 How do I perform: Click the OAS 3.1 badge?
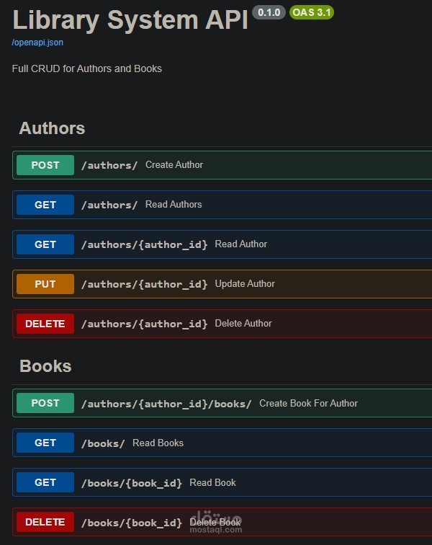coord(312,12)
